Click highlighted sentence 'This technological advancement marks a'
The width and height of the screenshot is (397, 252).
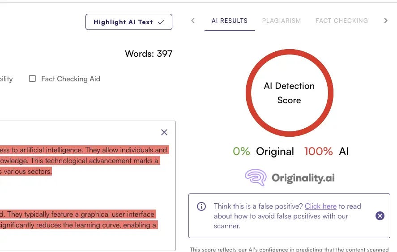pyautogui.click(x=94, y=161)
